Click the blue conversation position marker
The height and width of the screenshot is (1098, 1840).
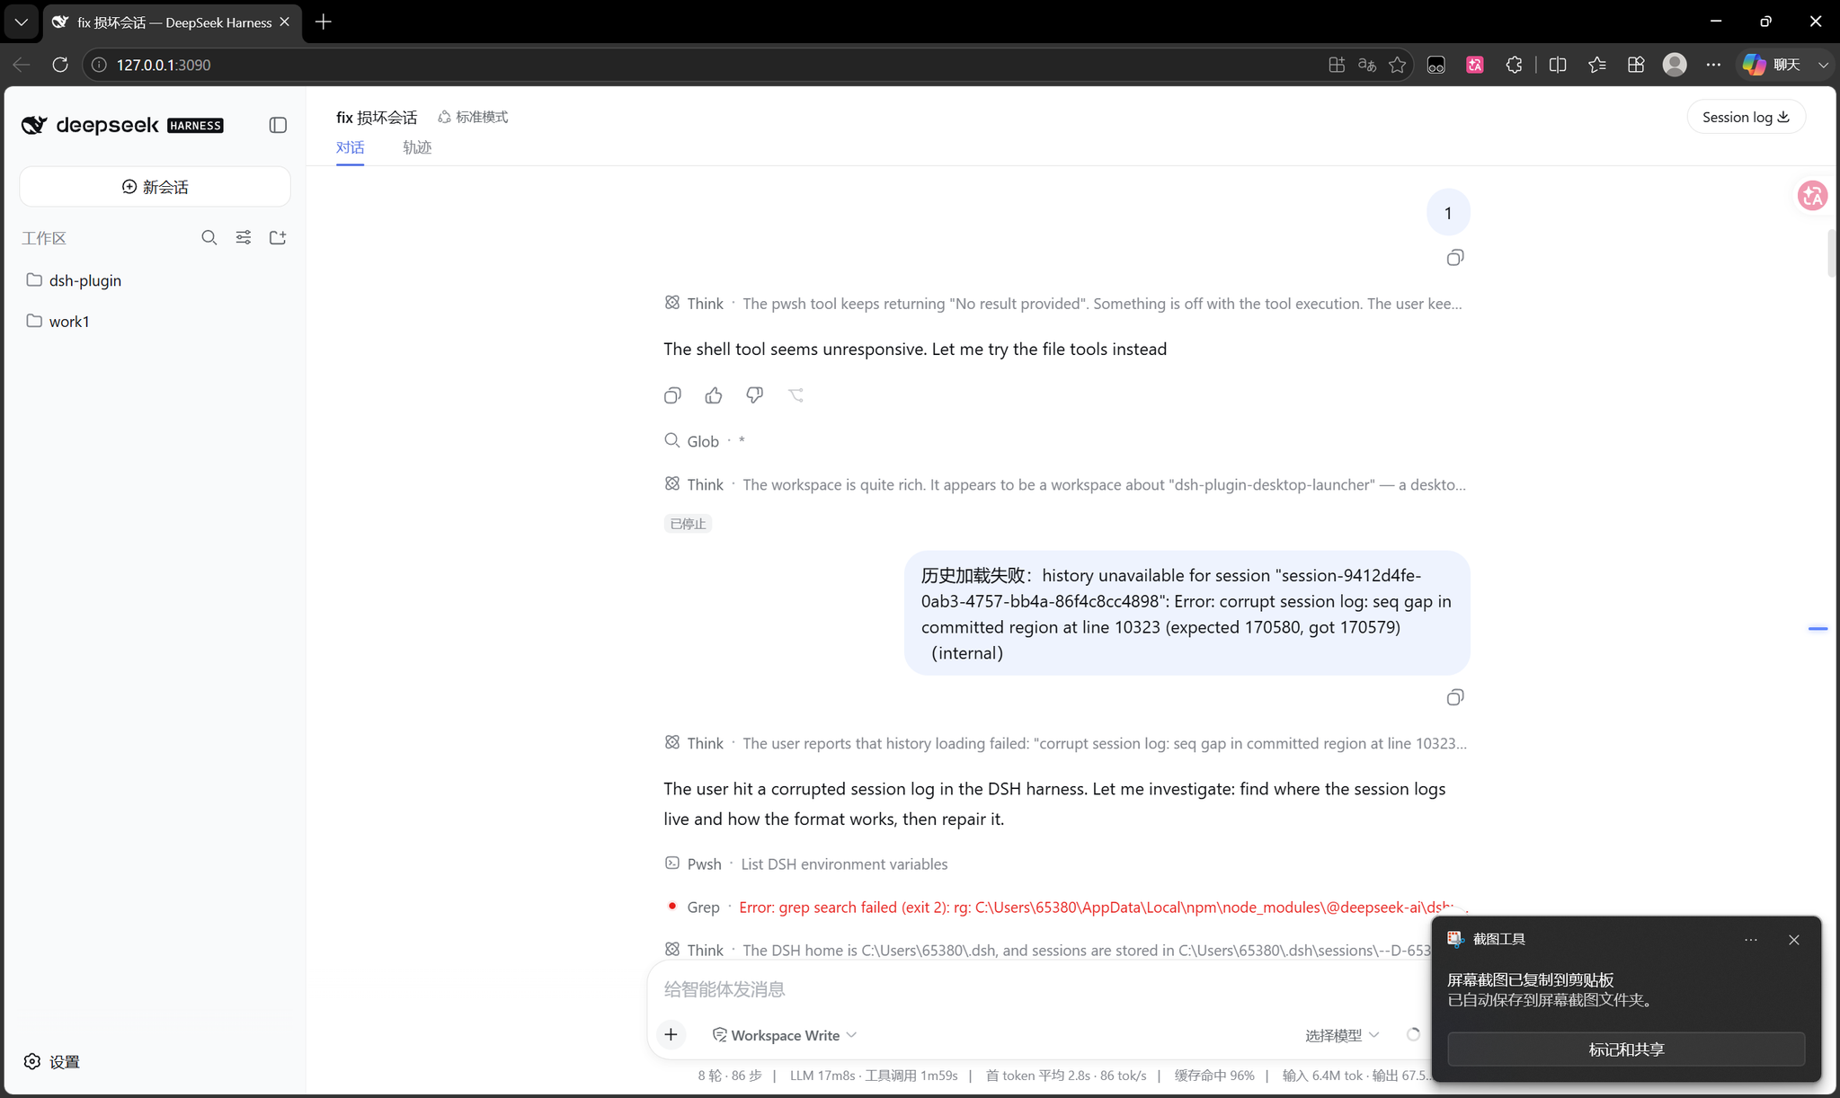pos(1818,629)
